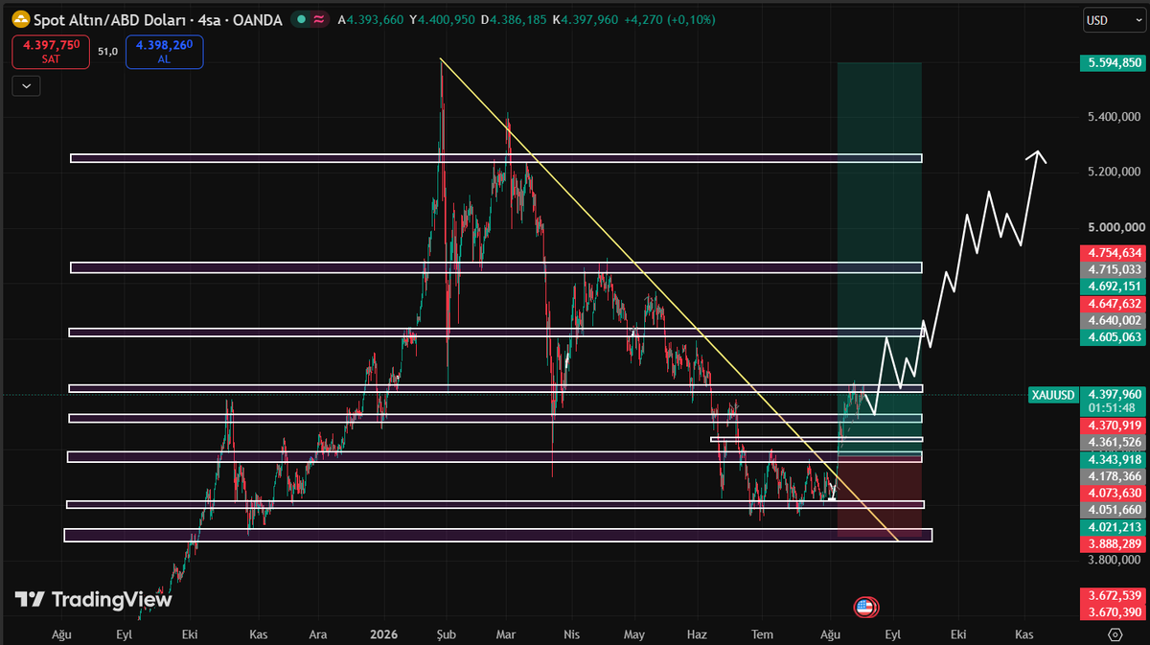Click the May month on time axis
The image size is (1150, 645).
(633, 634)
